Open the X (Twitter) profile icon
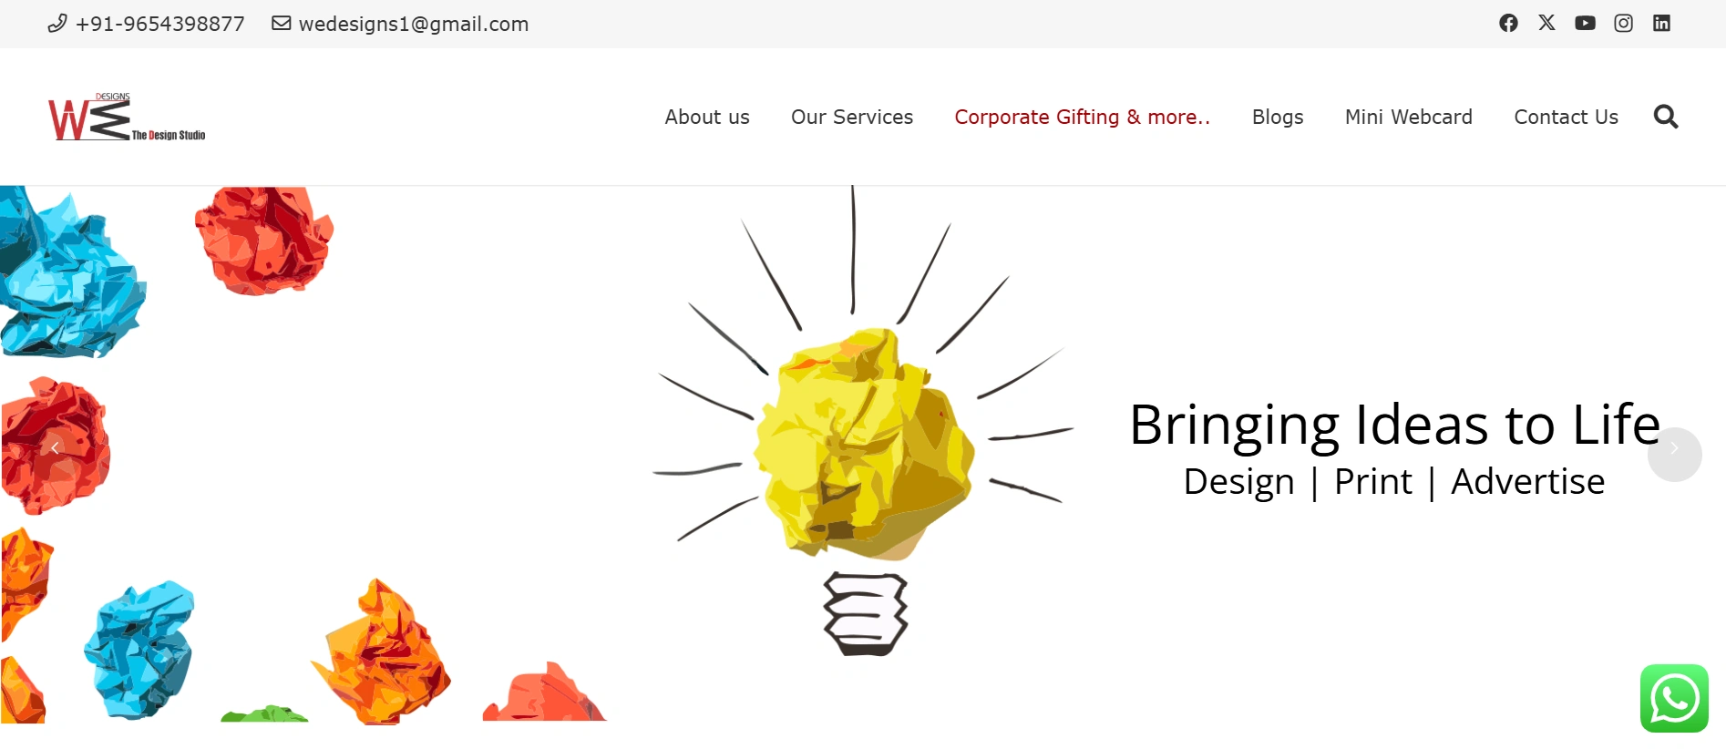Image resolution: width=1726 pixels, height=749 pixels. pyautogui.click(x=1546, y=23)
